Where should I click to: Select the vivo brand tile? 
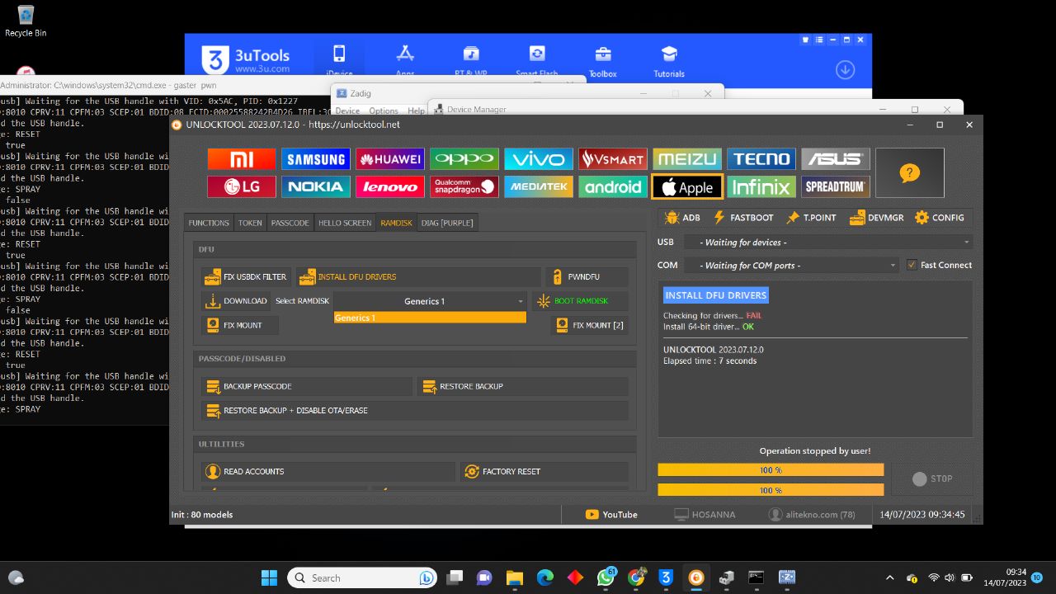(x=539, y=159)
